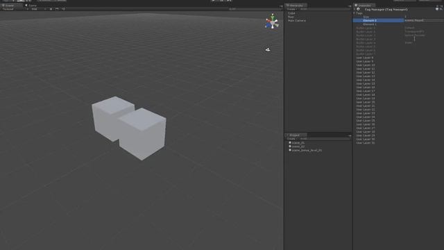Select the Inspector tab
The image size is (444, 250).
[364, 6]
